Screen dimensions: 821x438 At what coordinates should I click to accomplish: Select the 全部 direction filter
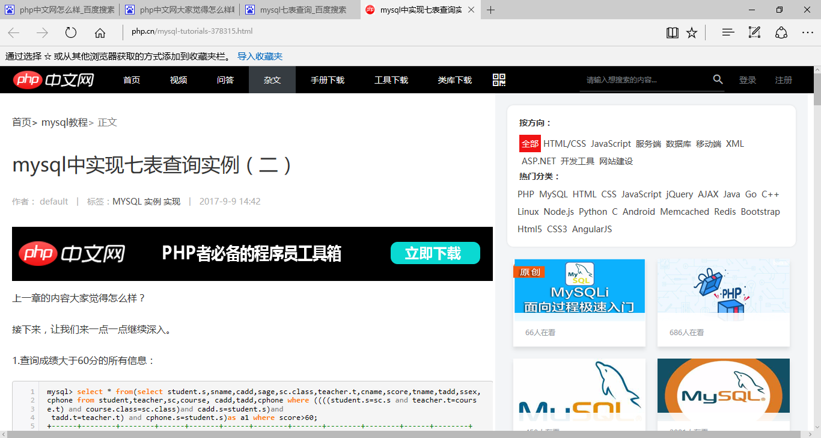click(x=530, y=144)
